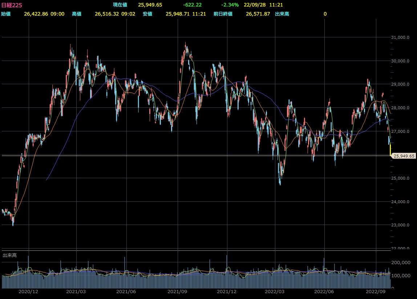
Task: Click the price tag 25,949.65 on axis
Action: 404,156
